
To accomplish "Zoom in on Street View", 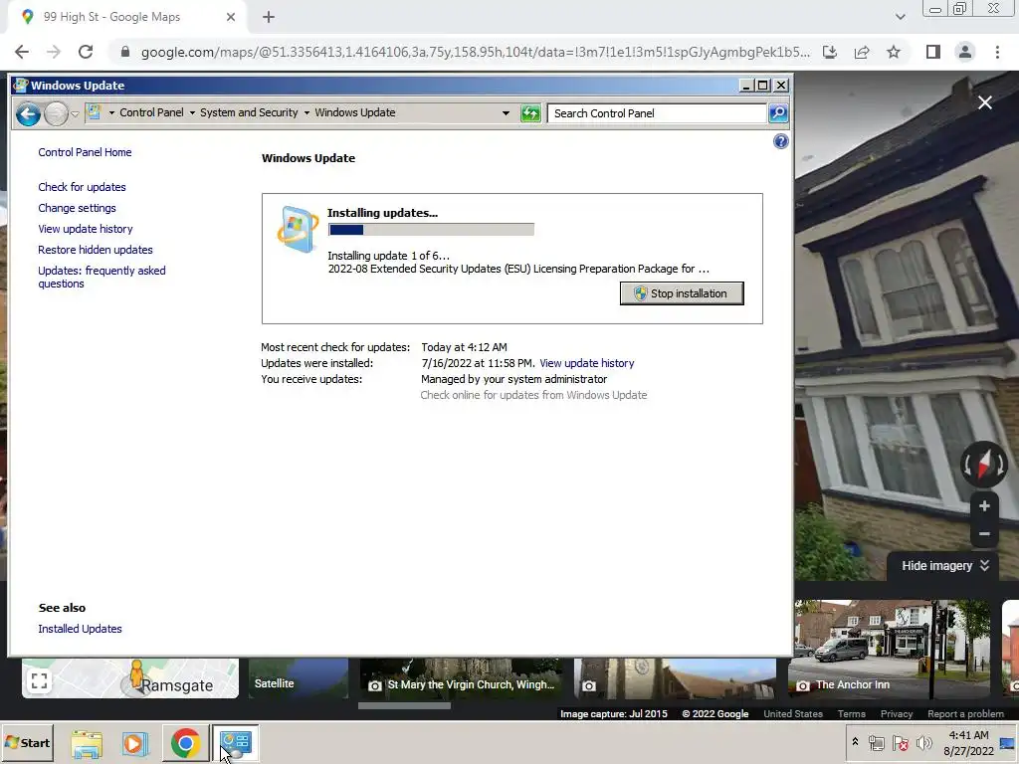I will point(984,506).
